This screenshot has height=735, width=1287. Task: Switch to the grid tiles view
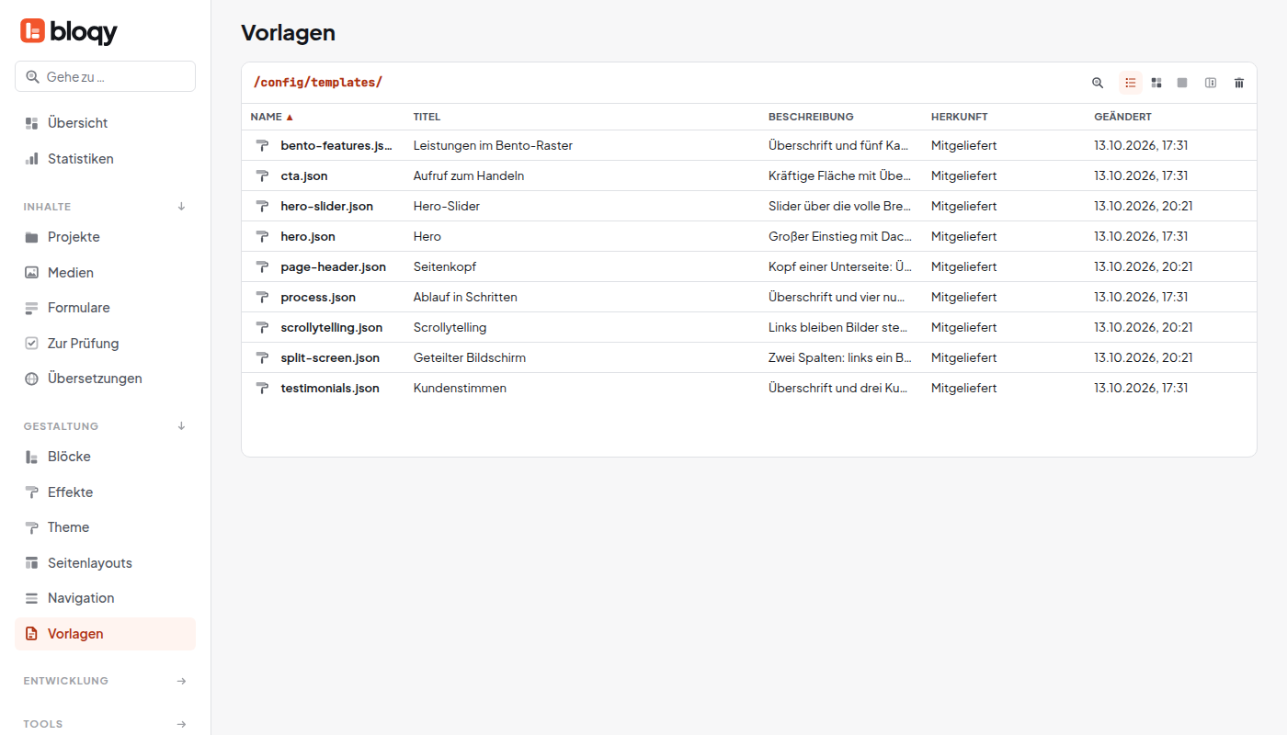click(x=1156, y=83)
